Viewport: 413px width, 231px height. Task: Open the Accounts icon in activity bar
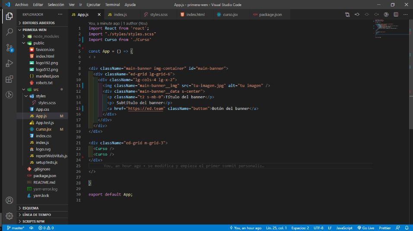click(x=9, y=200)
